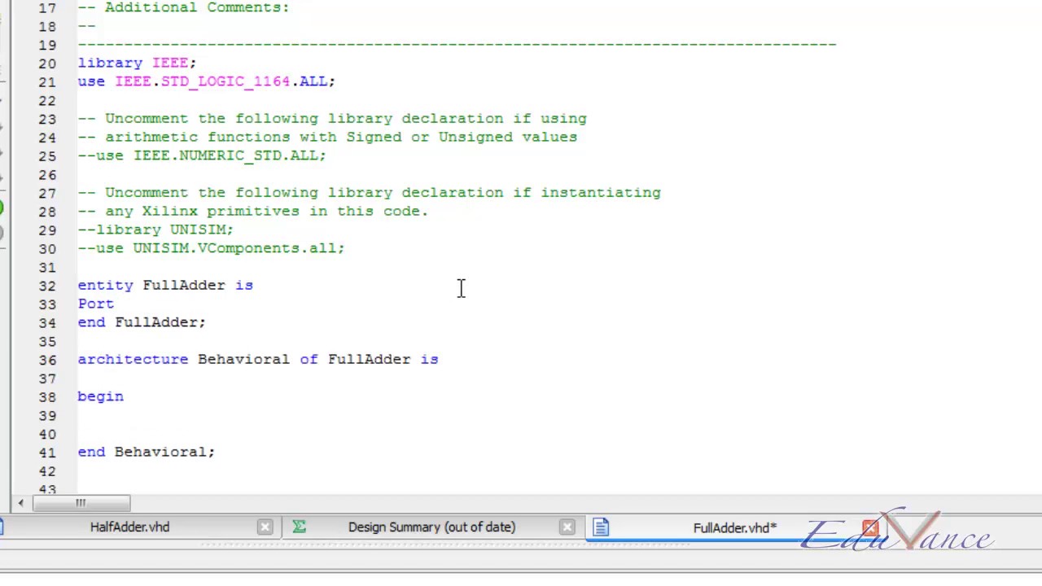The width and height of the screenshot is (1042, 586).
Task: Click the sigma icon on Design Summary tab
Action: (299, 527)
